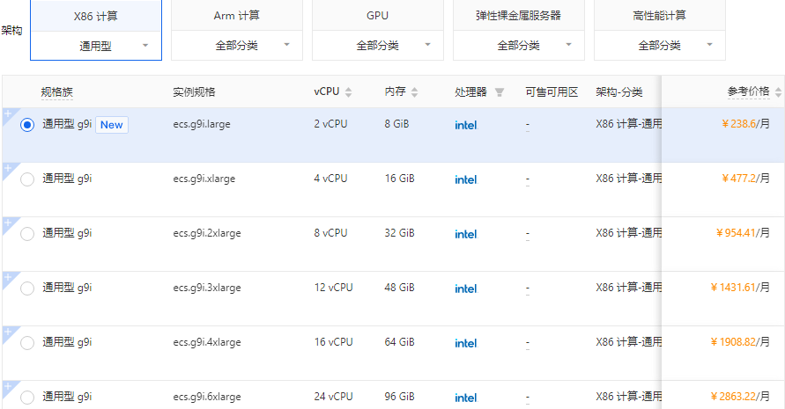
Task: Click plus corner badge on ecs.g9i.4xlarge row
Action: point(8,332)
